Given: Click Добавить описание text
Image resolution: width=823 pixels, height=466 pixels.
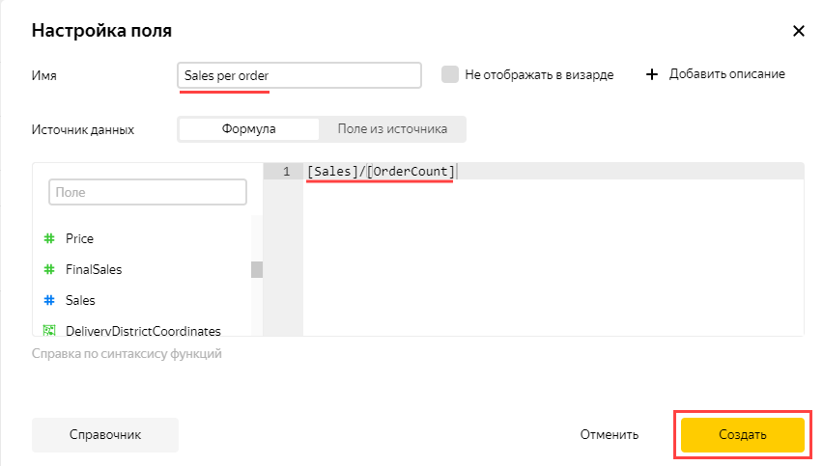Looking at the screenshot, I should [727, 74].
